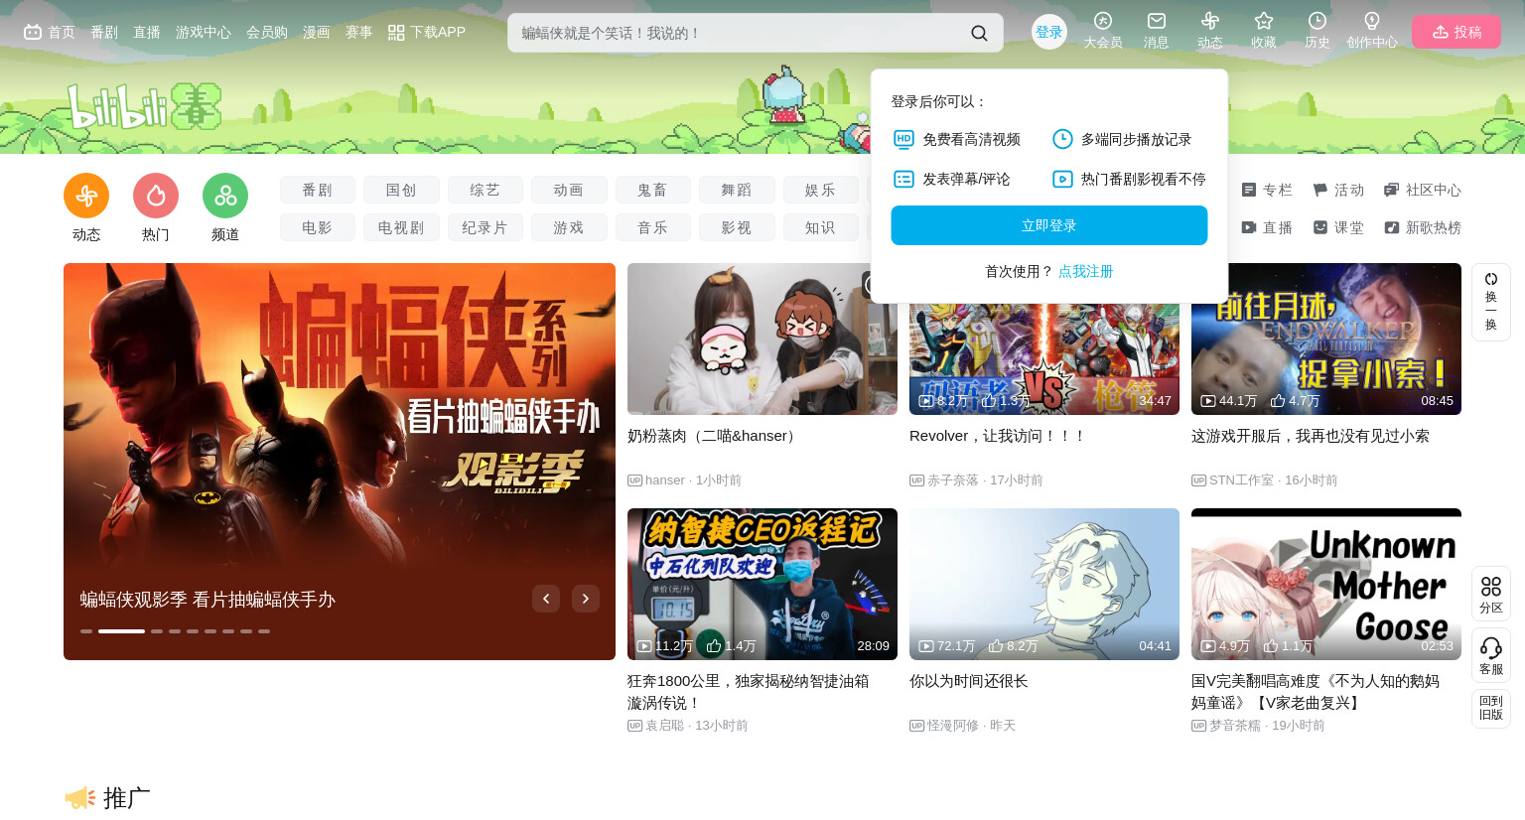Open 番剧 in top navigation bar
1525x820 pixels.
(x=104, y=32)
